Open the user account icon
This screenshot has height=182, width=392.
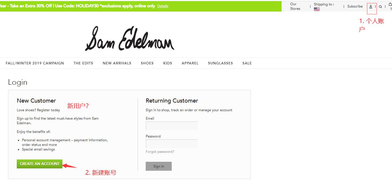click(371, 7)
